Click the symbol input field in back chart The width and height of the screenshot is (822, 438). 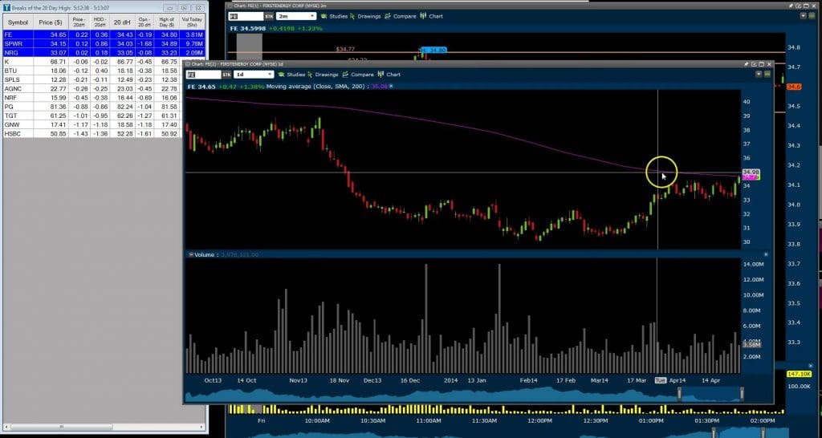[x=246, y=16]
